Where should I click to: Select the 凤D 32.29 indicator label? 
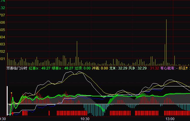click(138, 68)
